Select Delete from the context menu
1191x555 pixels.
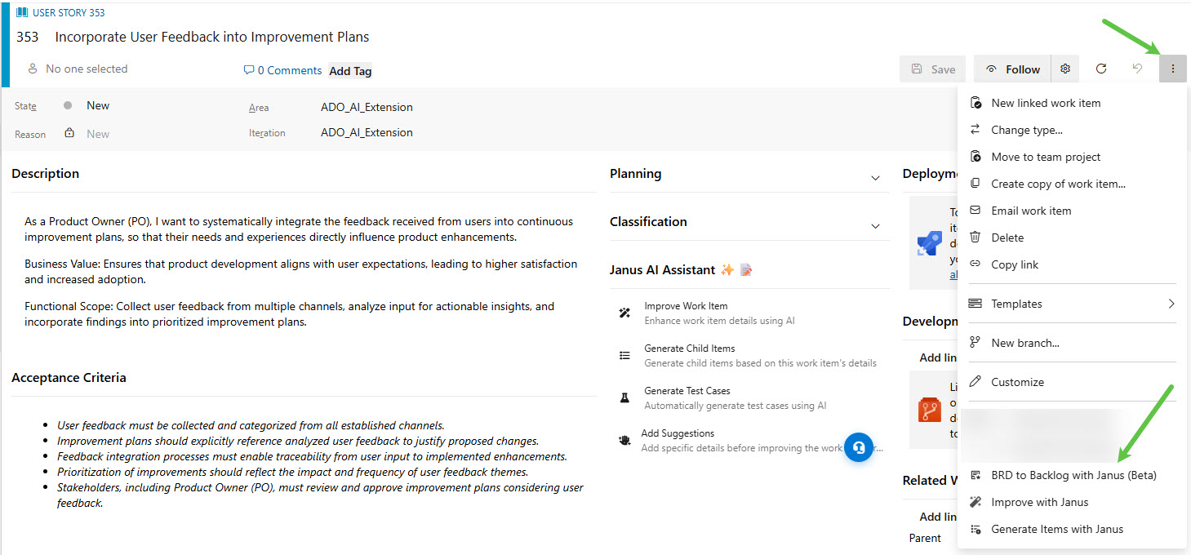point(1007,238)
